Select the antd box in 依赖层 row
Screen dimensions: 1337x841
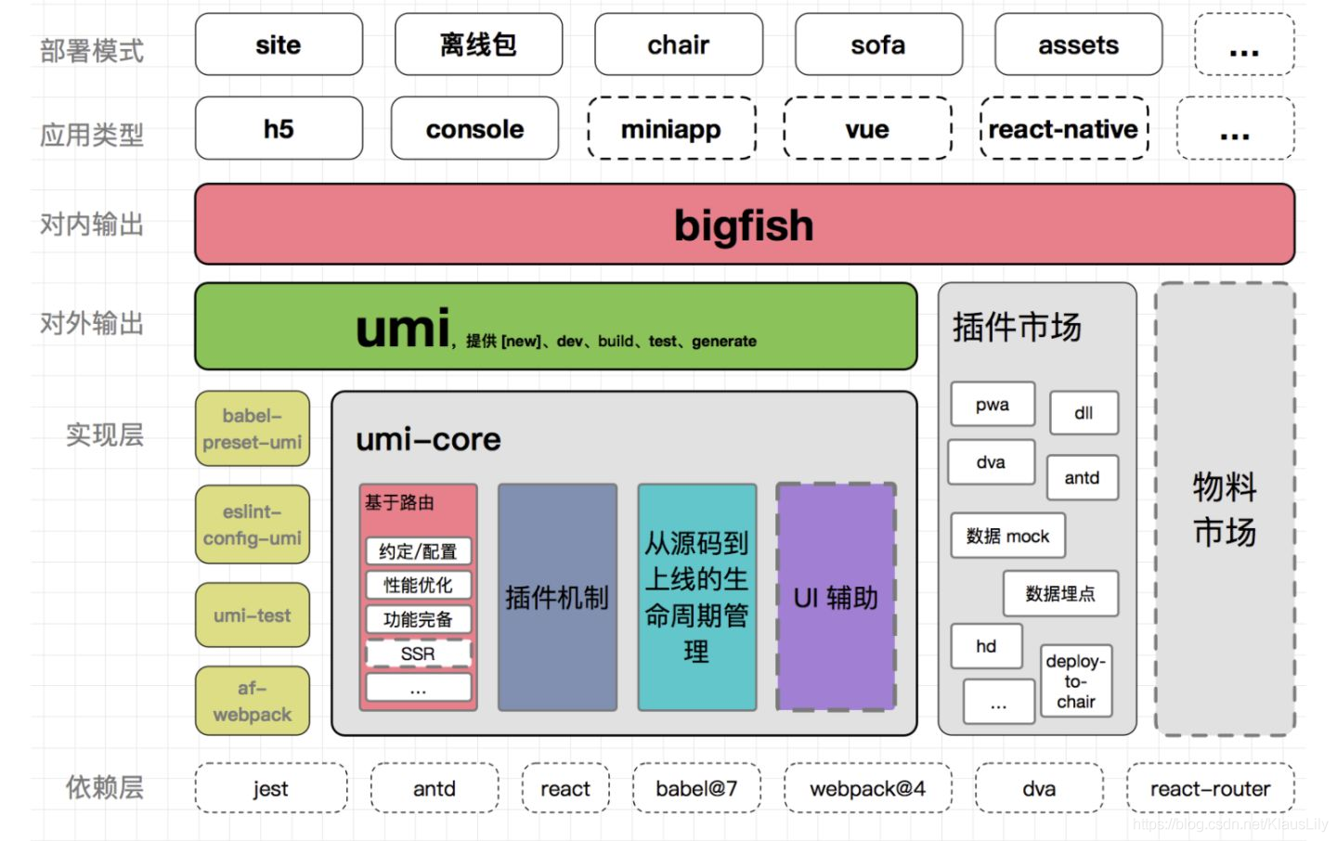[435, 788]
